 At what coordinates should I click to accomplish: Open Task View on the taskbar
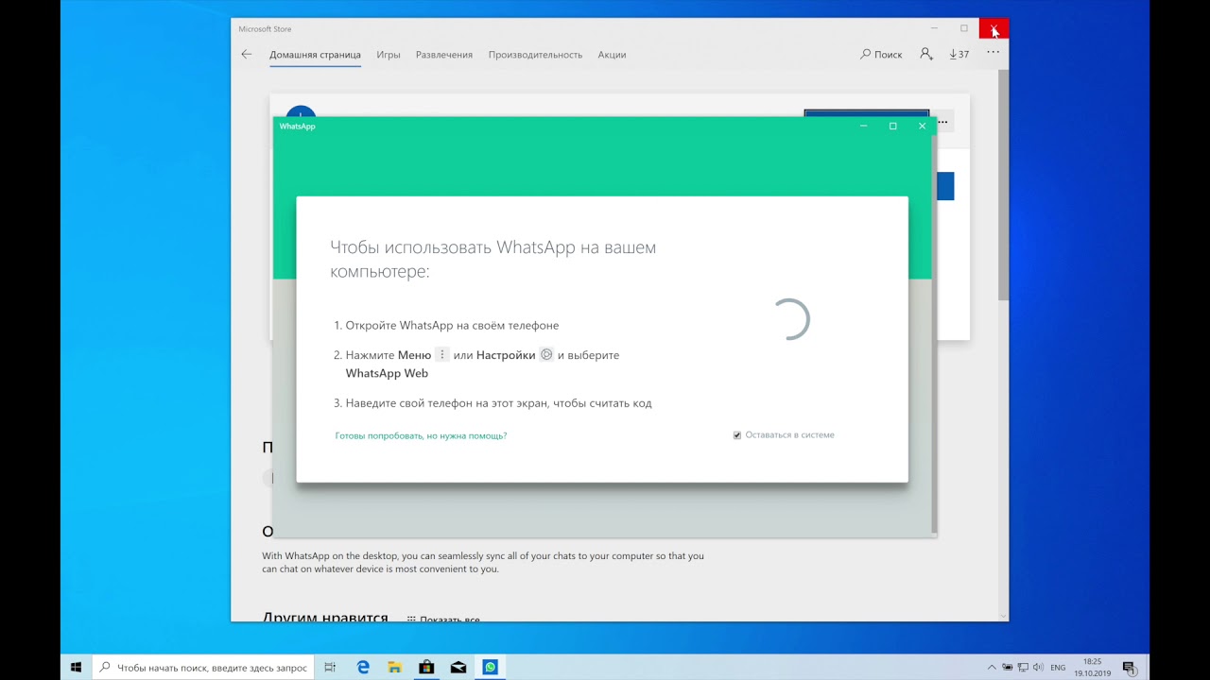[330, 667]
